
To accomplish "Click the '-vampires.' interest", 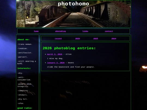I will pyautogui.click(x=23, y=91).
